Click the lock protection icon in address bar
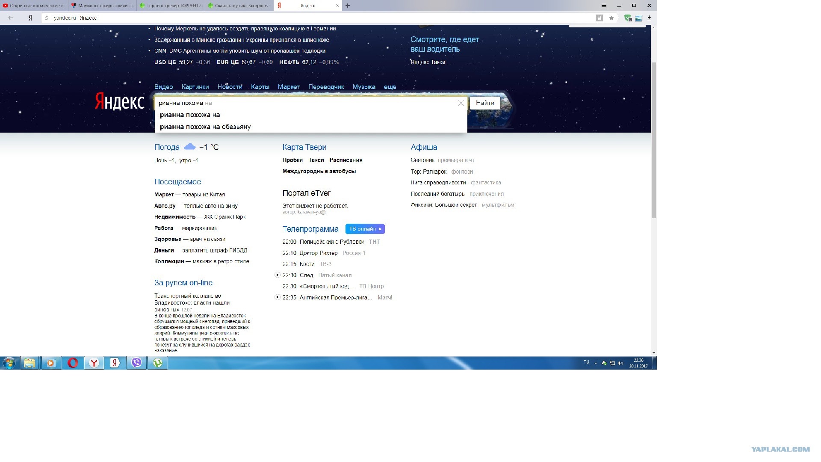Viewport: 821px width, 462px height. tap(600, 18)
